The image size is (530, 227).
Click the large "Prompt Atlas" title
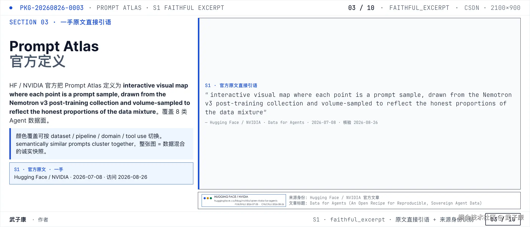[54, 46]
